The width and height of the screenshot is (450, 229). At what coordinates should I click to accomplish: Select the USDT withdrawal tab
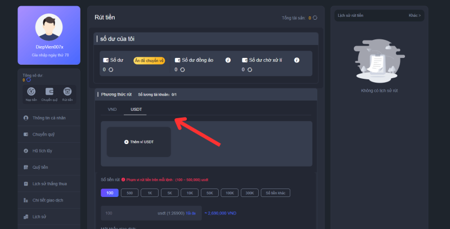point(136,109)
